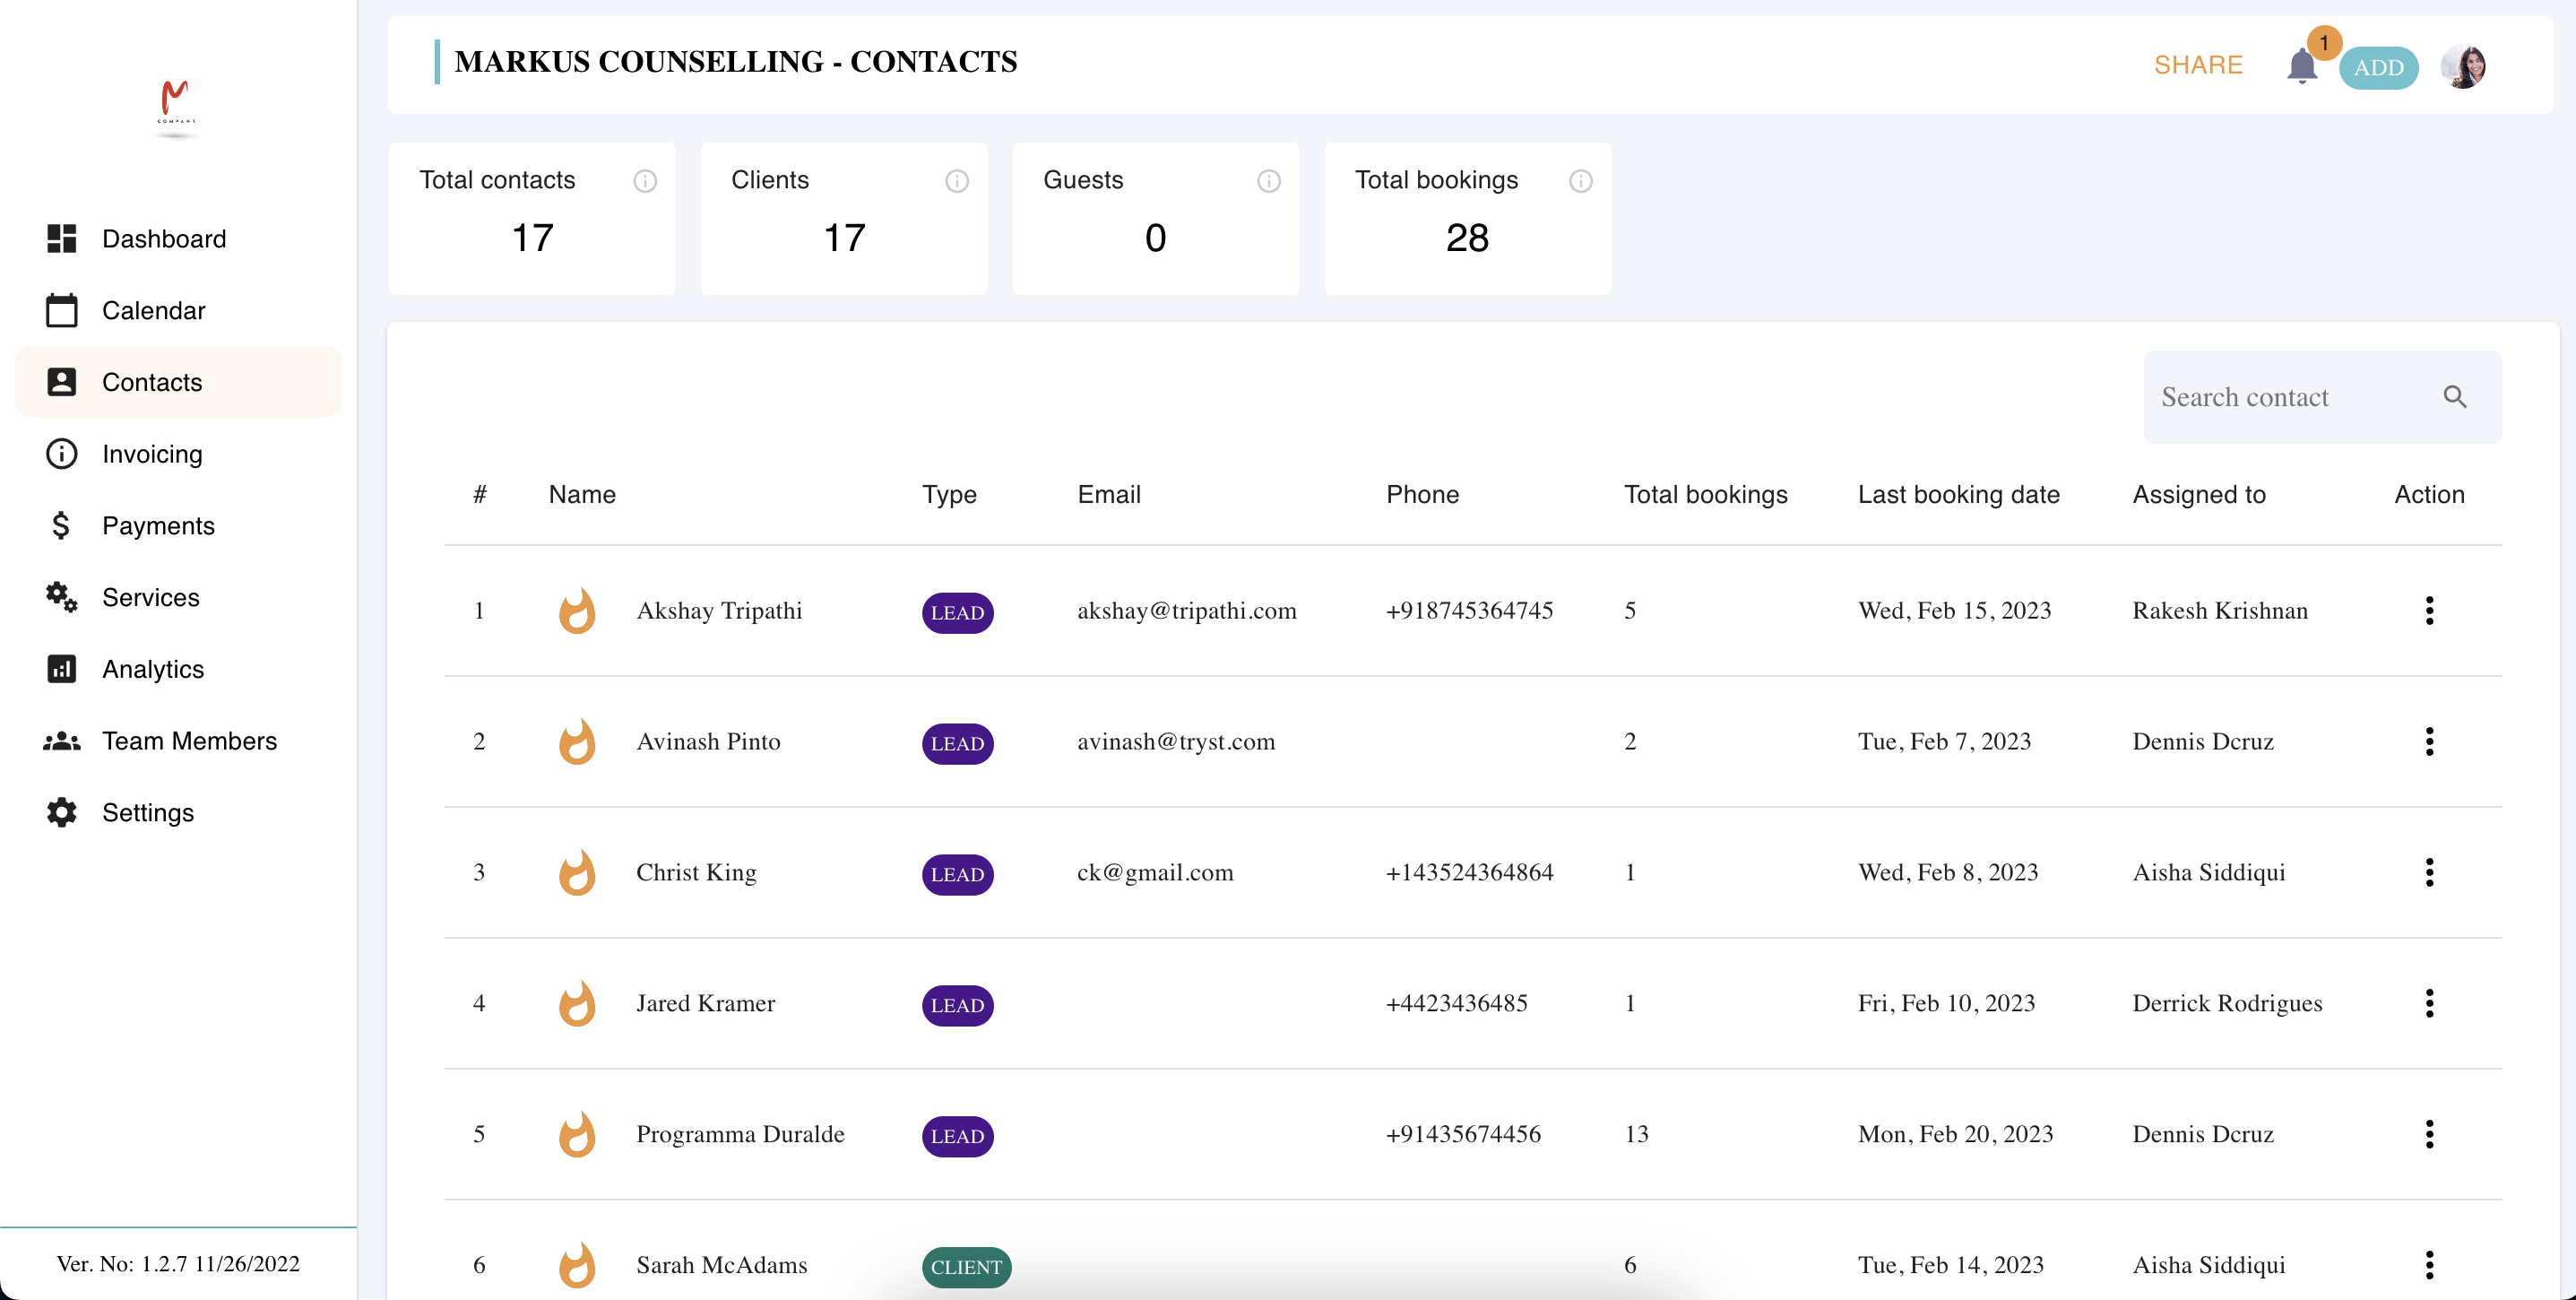Screen dimensions: 2576x1300
Task: Click the flame icon for Avinash Pinto
Action: (577, 741)
